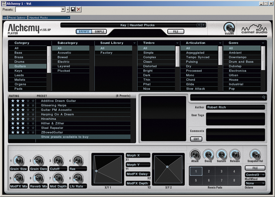
Task: Click the Decay knob
Action: pos(208,154)
